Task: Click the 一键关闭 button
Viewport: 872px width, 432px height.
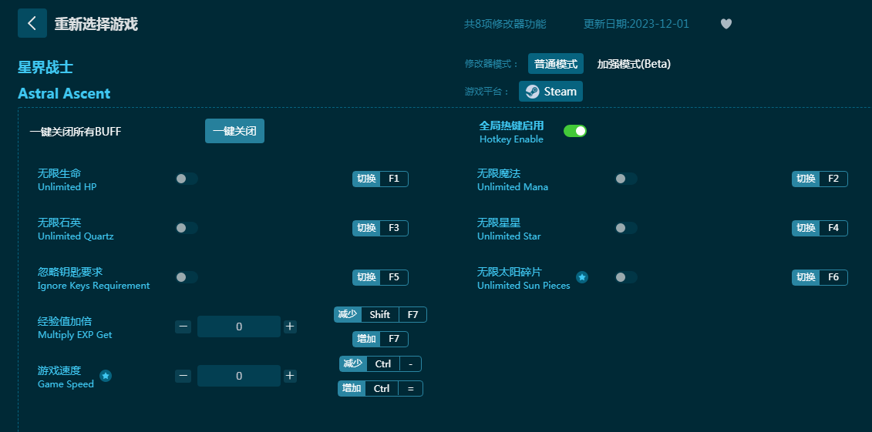Action: [234, 131]
